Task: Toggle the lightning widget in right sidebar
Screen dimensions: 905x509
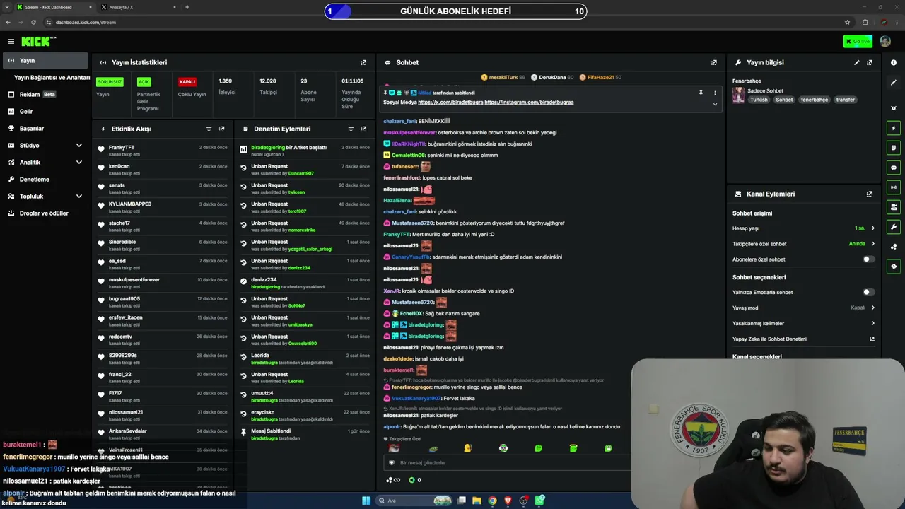Action: click(x=894, y=128)
